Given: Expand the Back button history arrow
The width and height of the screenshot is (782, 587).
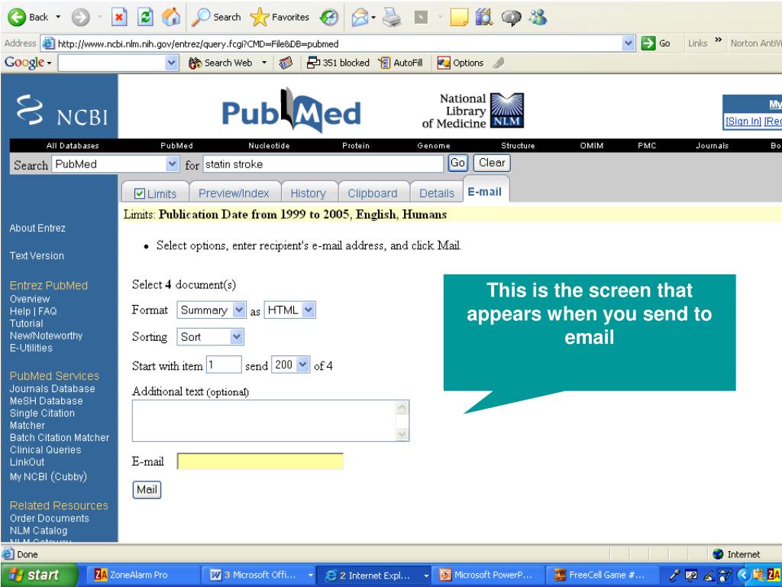Looking at the screenshot, I should point(58,18).
